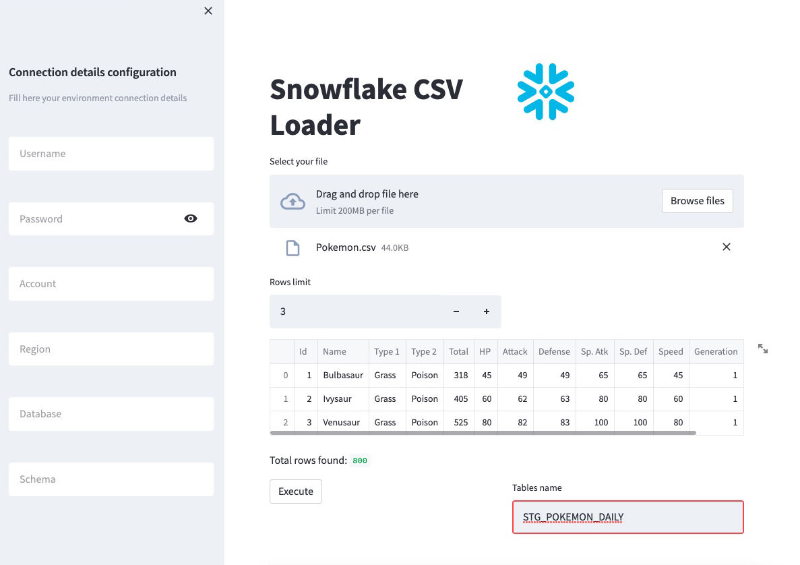Sort by the HP column header
Screen dimensions: 800x565
485,352
